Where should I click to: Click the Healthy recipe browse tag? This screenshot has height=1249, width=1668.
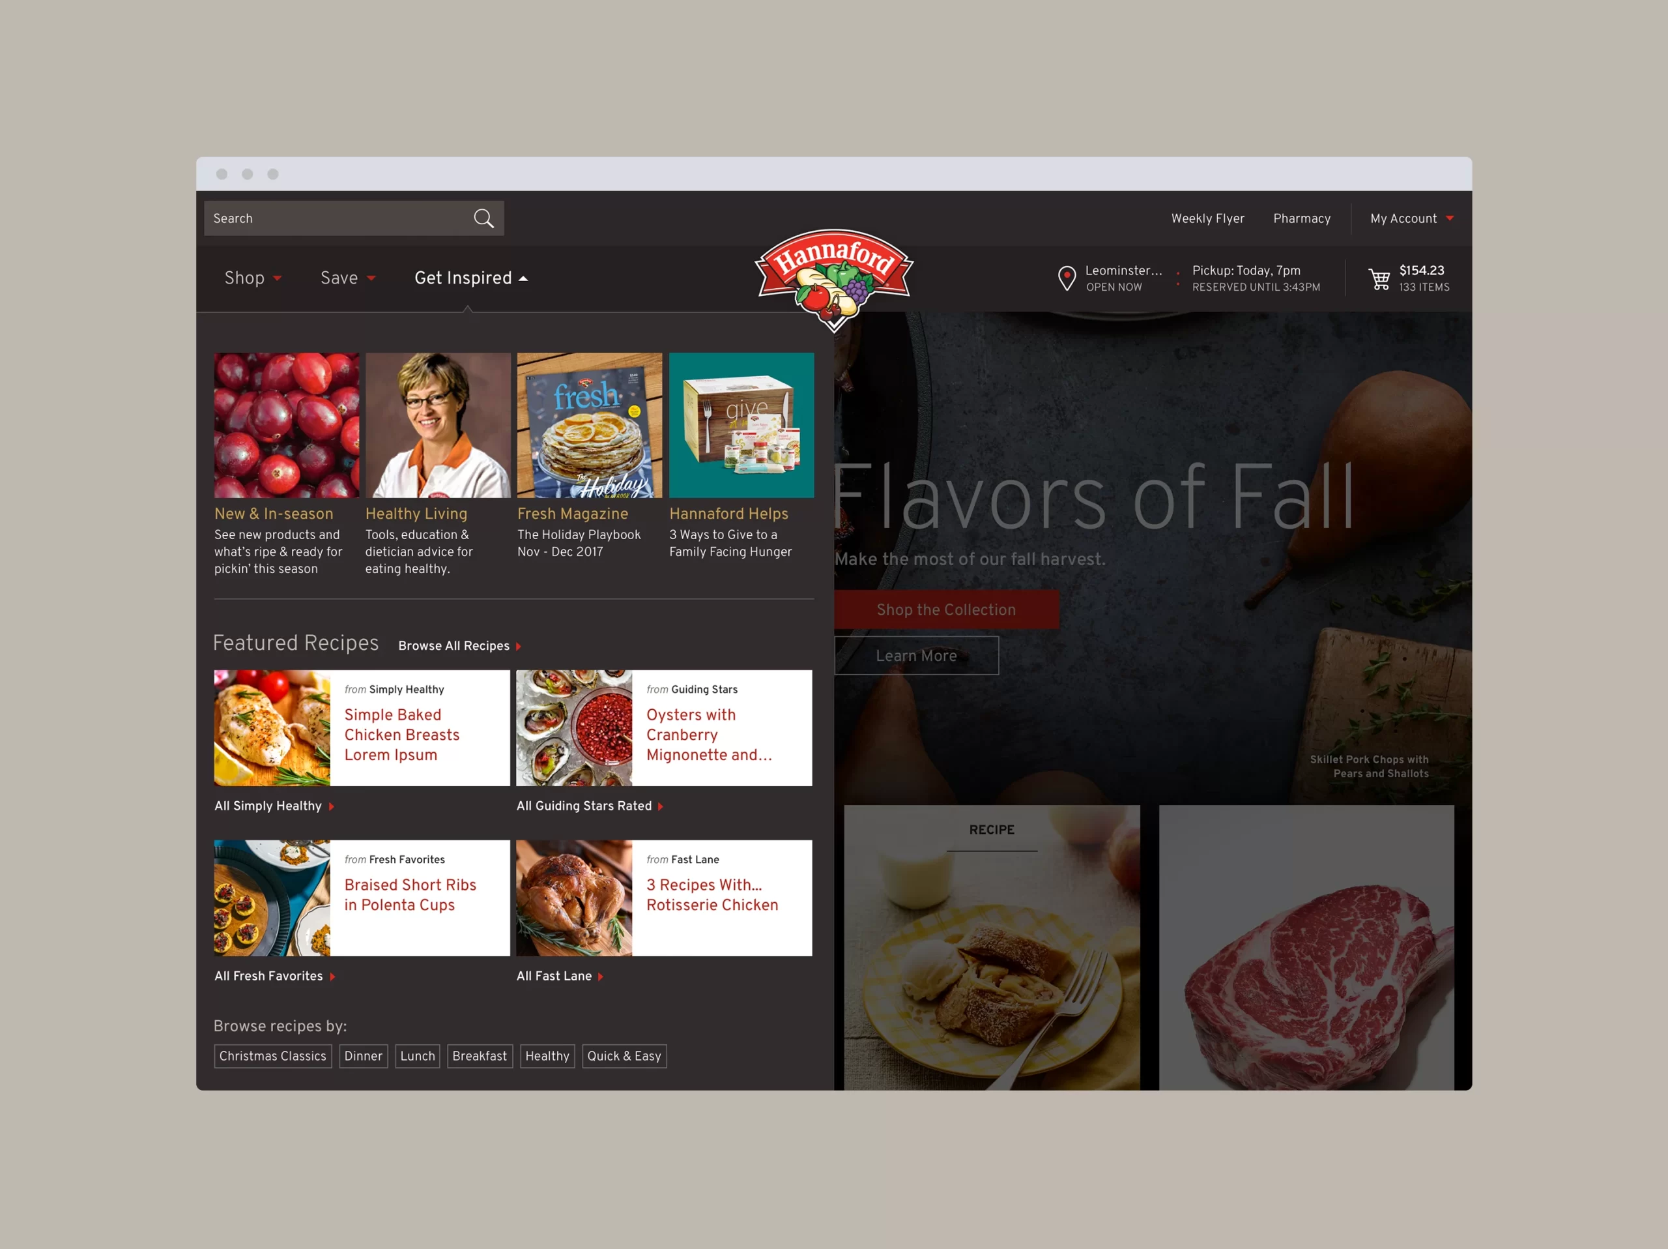pyautogui.click(x=545, y=1056)
